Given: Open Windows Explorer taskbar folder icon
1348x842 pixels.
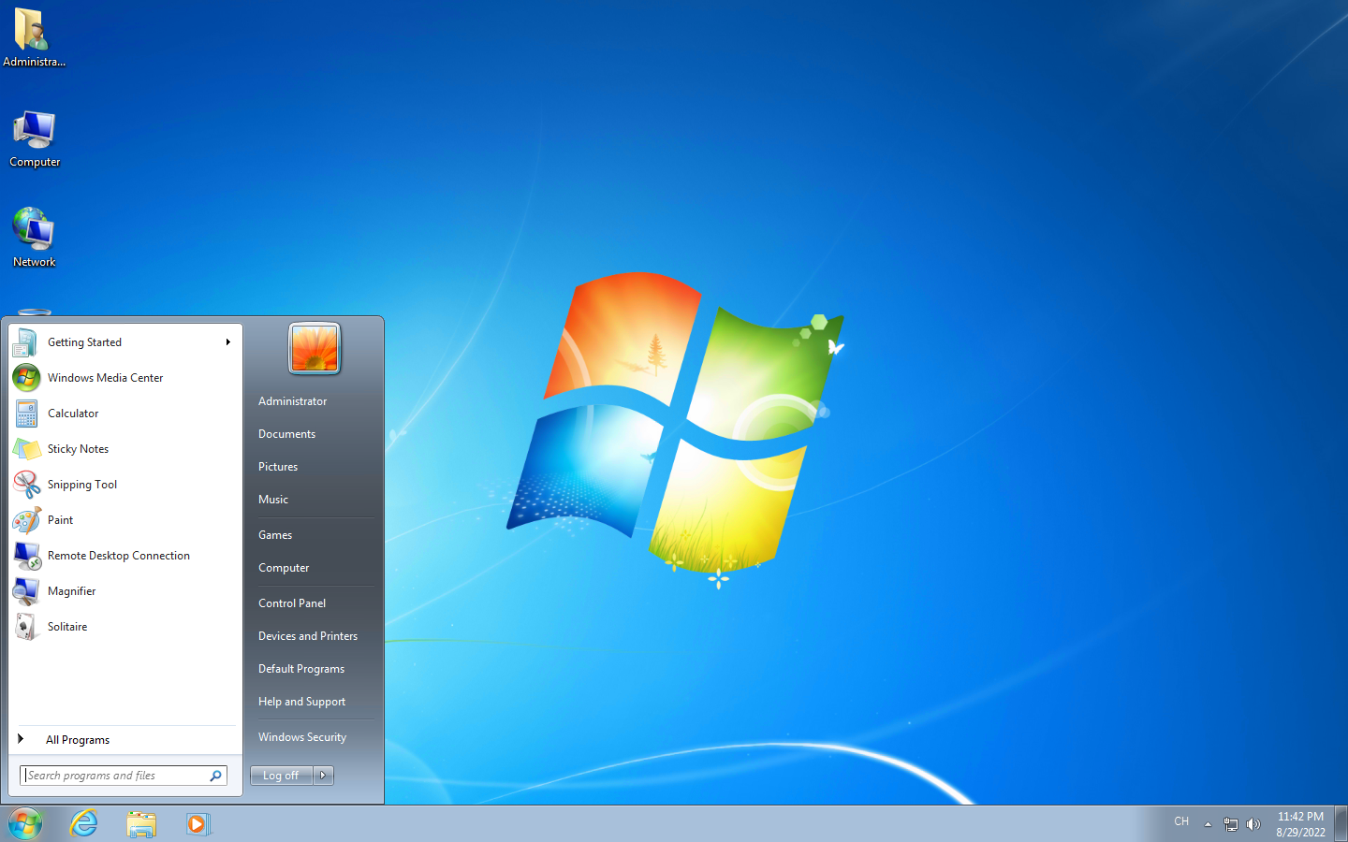Looking at the screenshot, I should pyautogui.click(x=141, y=824).
